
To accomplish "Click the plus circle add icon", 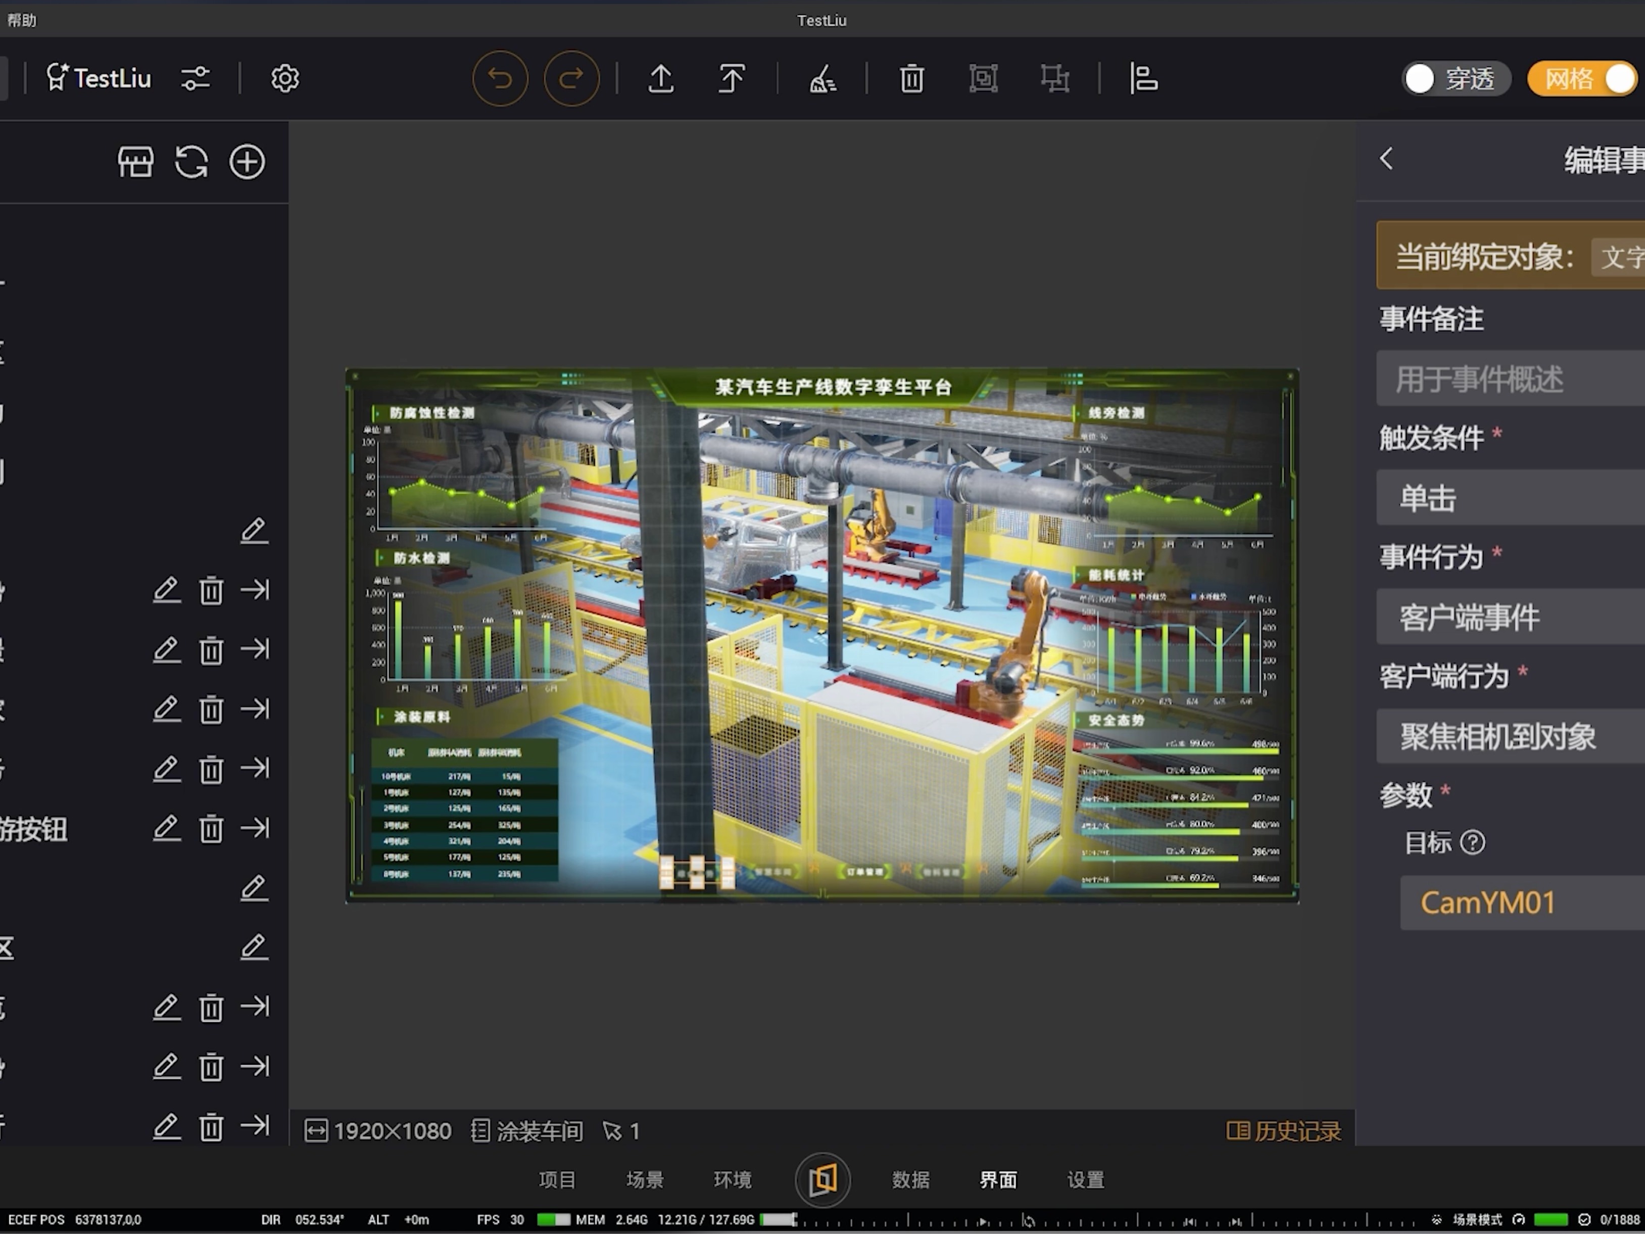I will point(247,161).
